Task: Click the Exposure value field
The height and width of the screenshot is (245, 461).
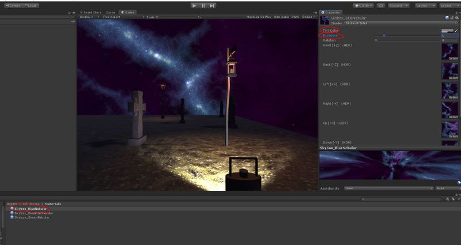Action: (x=449, y=35)
